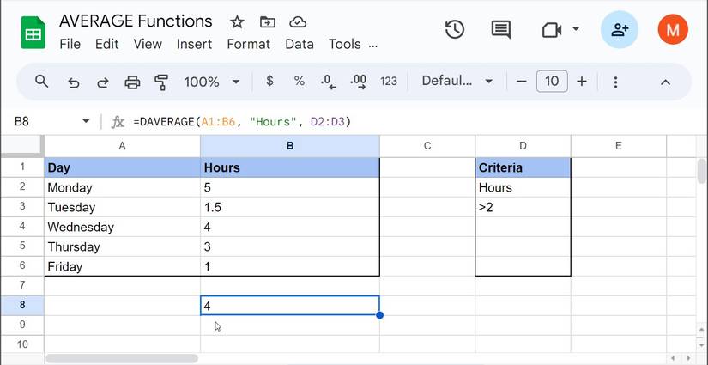Redo last action
The image size is (708, 365).
tap(103, 82)
